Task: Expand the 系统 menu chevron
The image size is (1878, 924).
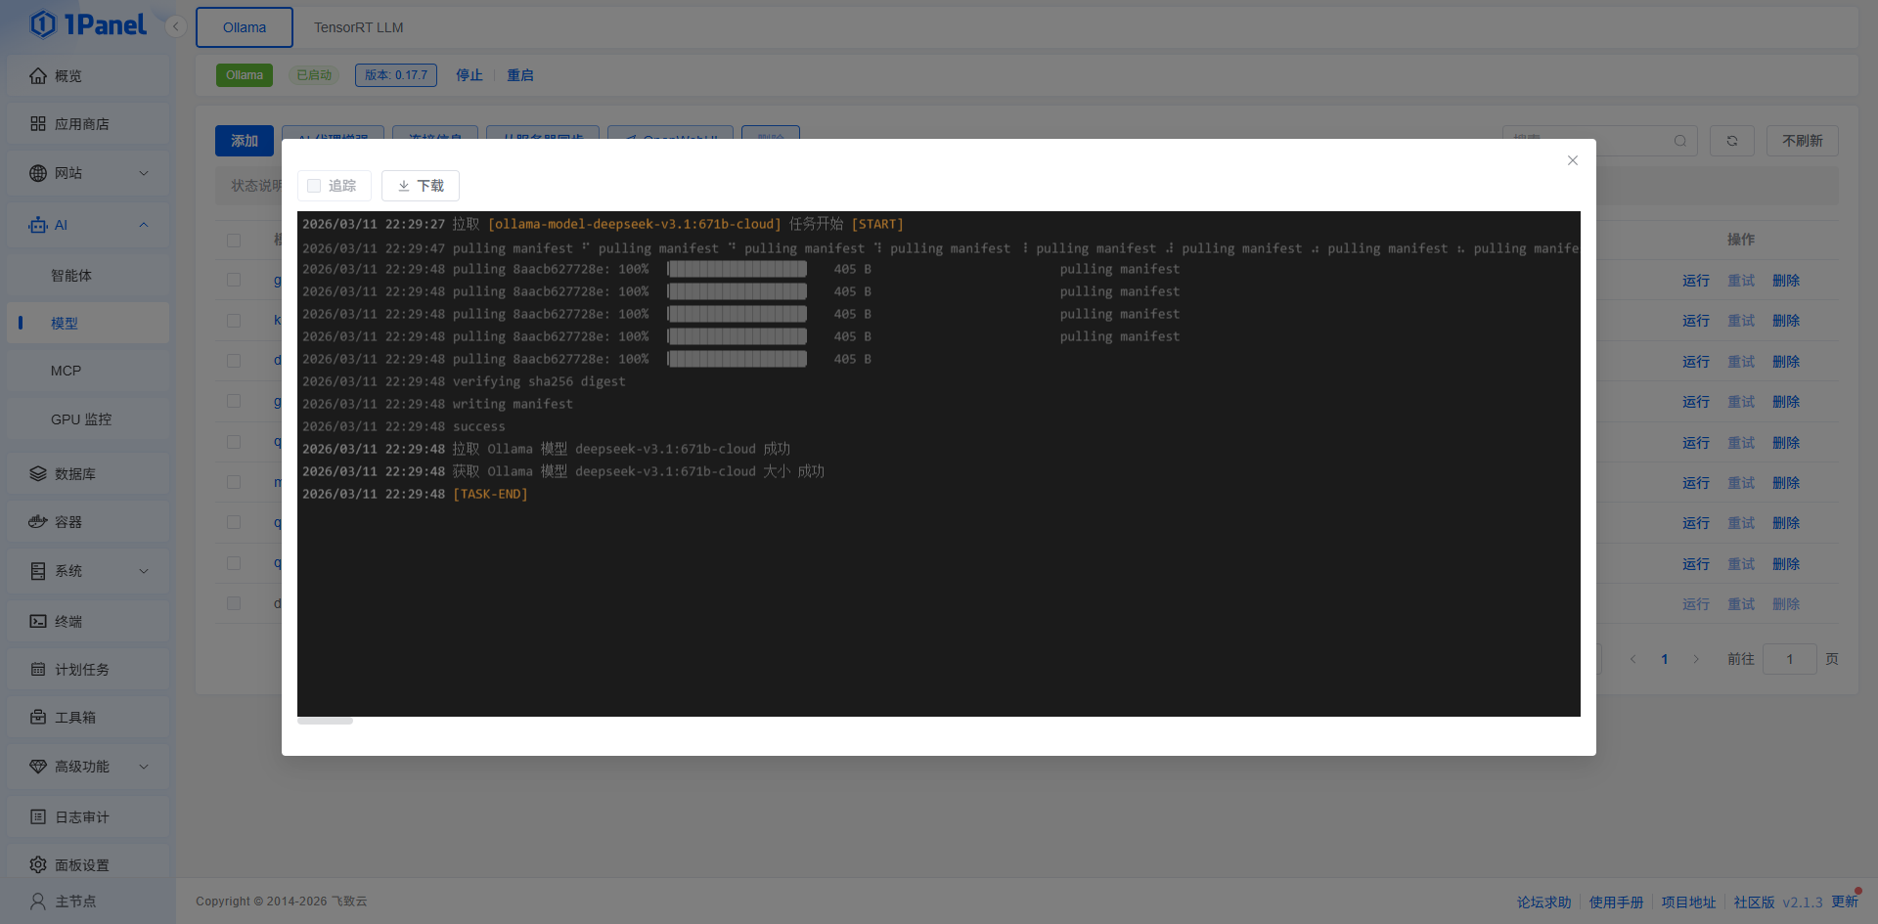Action: (x=144, y=571)
